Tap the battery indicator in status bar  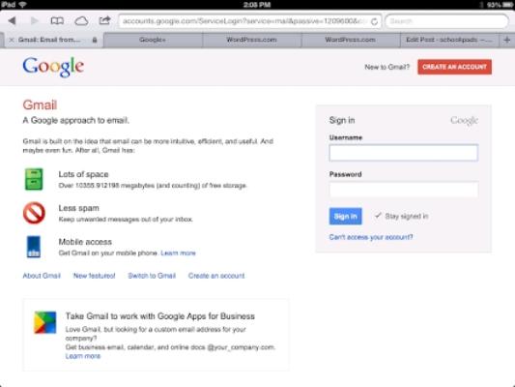click(507, 5)
